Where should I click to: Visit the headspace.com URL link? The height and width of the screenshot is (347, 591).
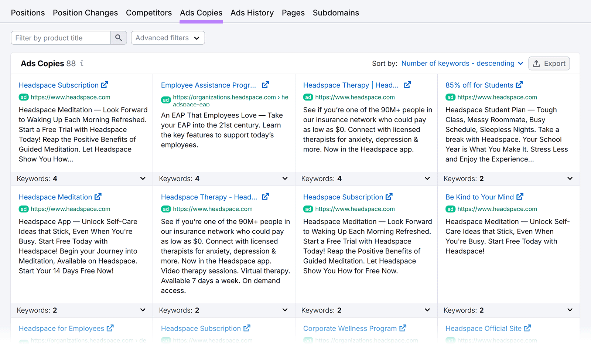pos(70,97)
